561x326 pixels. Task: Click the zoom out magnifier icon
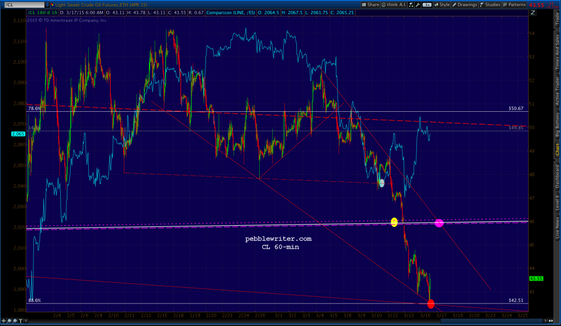(15, 321)
